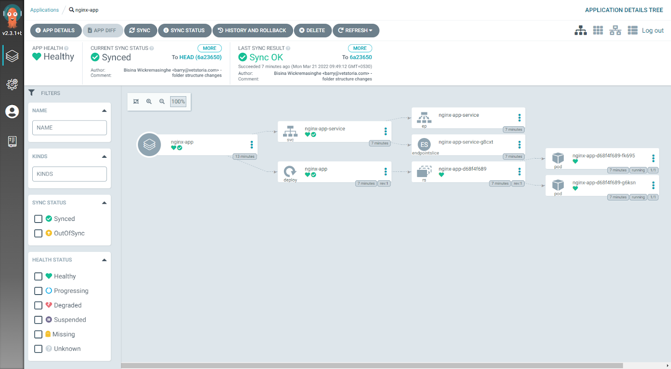Open 6a23650 link in Last Sync Result
671x369 pixels.
361,57
